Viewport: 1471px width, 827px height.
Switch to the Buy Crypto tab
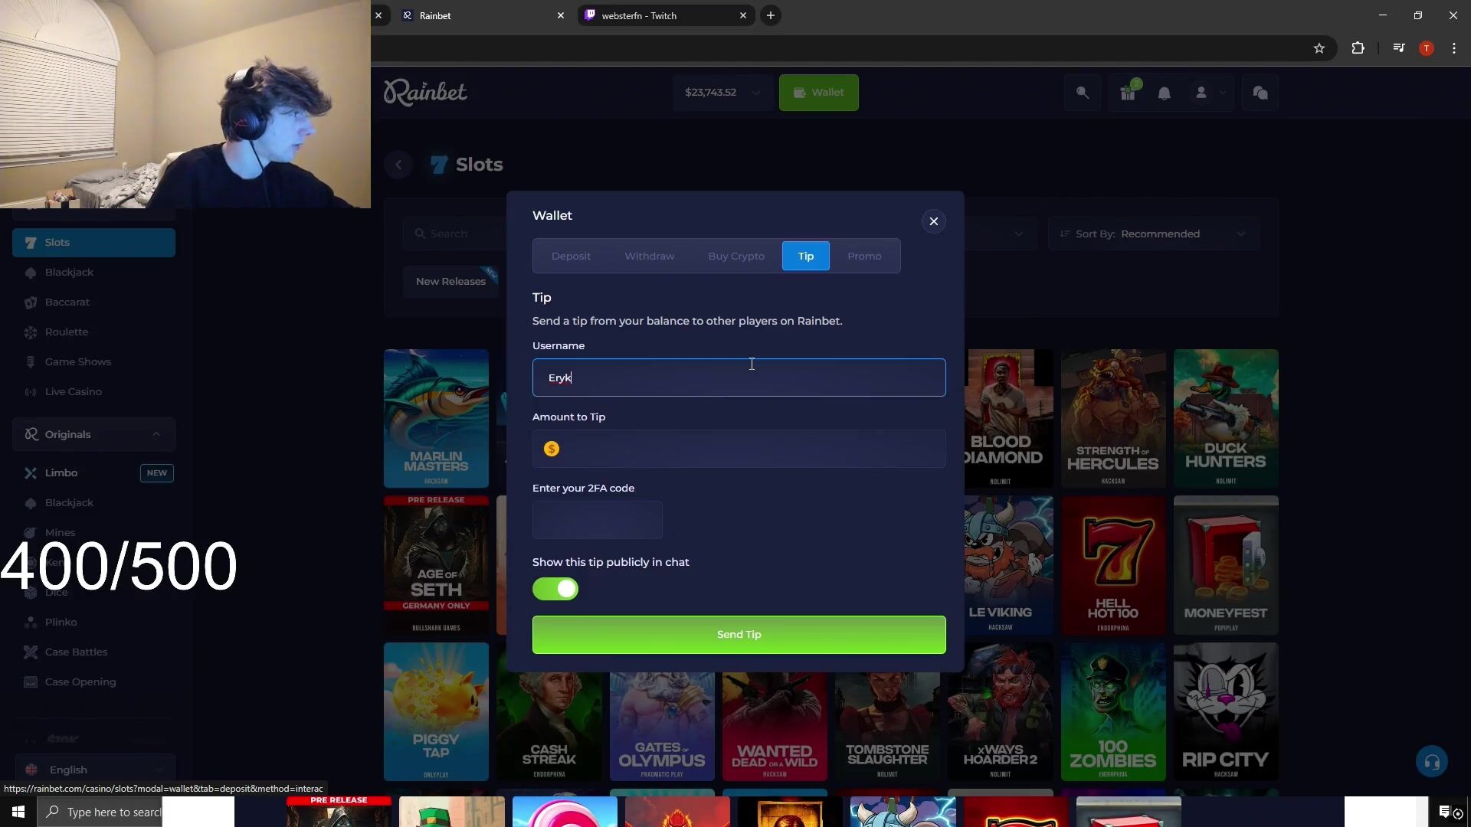pos(736,256)
